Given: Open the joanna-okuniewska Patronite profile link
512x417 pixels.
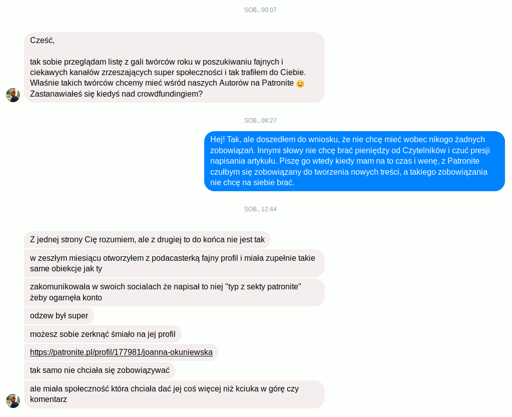Looking at the screenshot, I should tap(121, 352).
